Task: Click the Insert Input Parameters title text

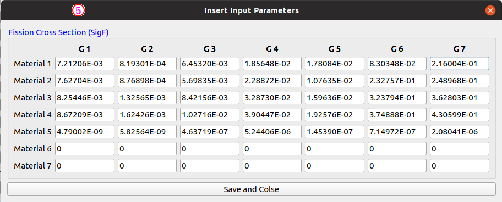Action: [252, 10]
